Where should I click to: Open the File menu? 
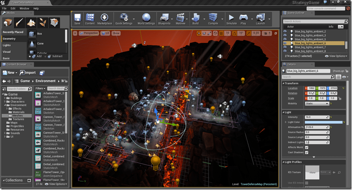coord(4,9)
